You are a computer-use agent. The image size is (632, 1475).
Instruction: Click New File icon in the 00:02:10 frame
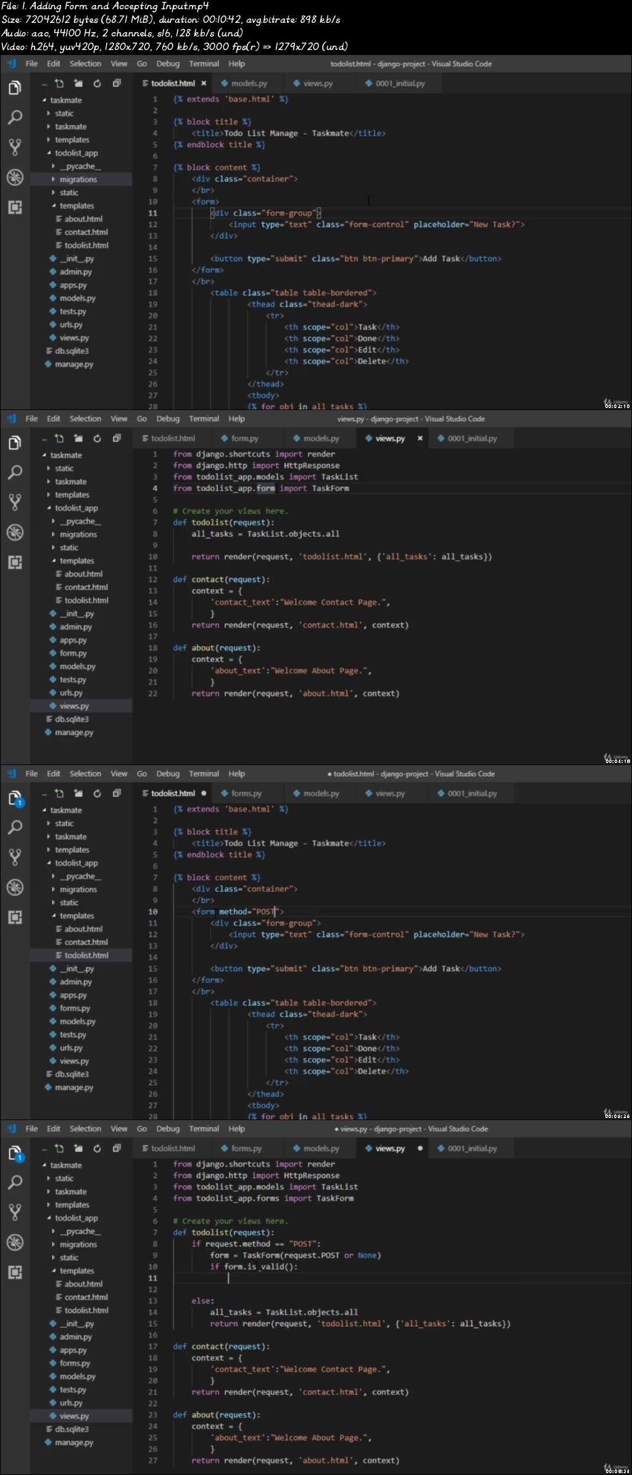click(x=59, y=83)
